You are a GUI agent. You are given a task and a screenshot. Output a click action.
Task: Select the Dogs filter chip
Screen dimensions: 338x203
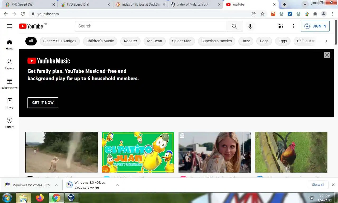click(264, 41)
